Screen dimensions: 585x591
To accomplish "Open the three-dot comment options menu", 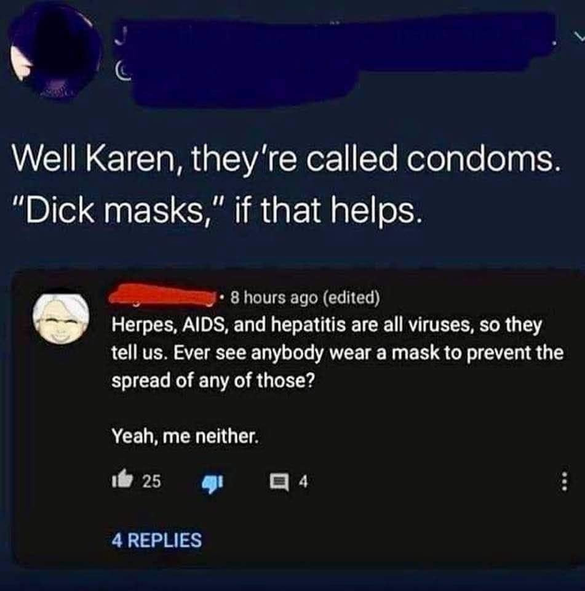I will pos(564,481).
